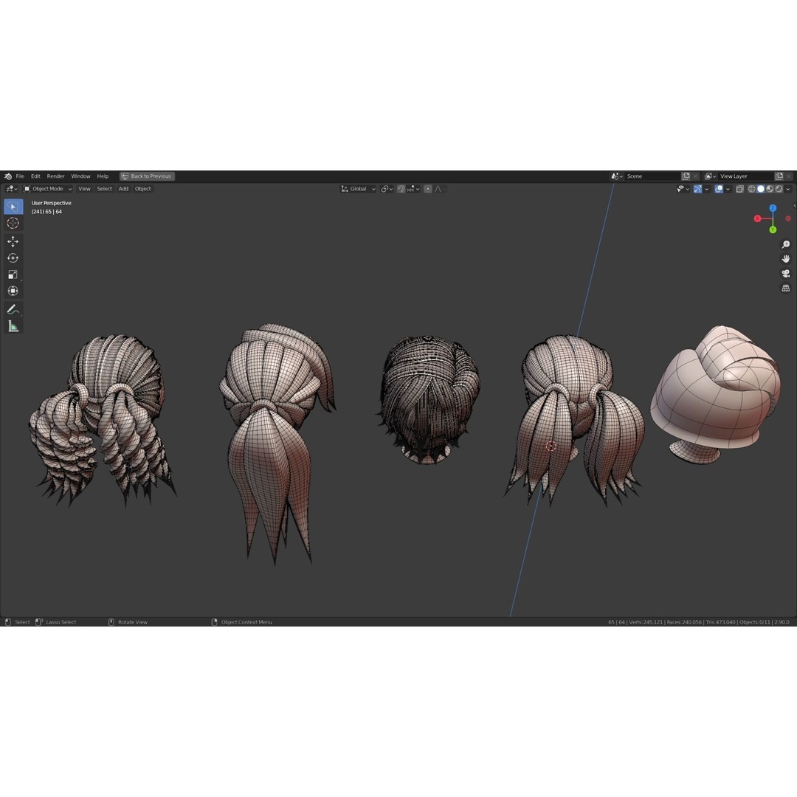Click the red X axis gizmo
Screen dimensions: 797x797
point(757,218)
